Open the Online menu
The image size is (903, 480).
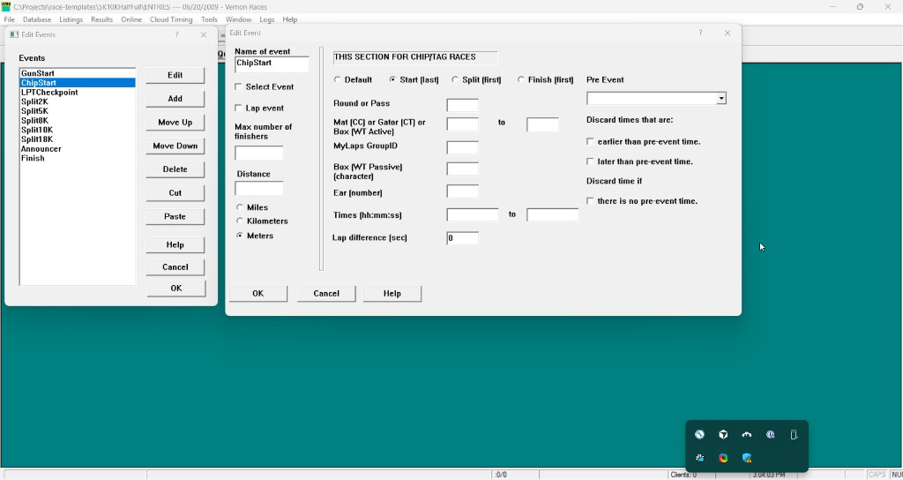[x=131, y=19]
